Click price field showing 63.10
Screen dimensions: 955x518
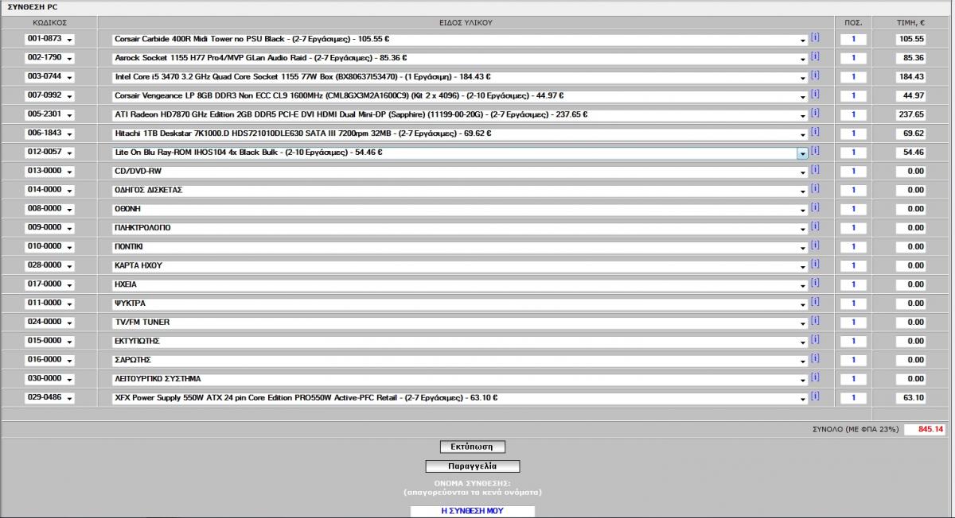point(910,398)
